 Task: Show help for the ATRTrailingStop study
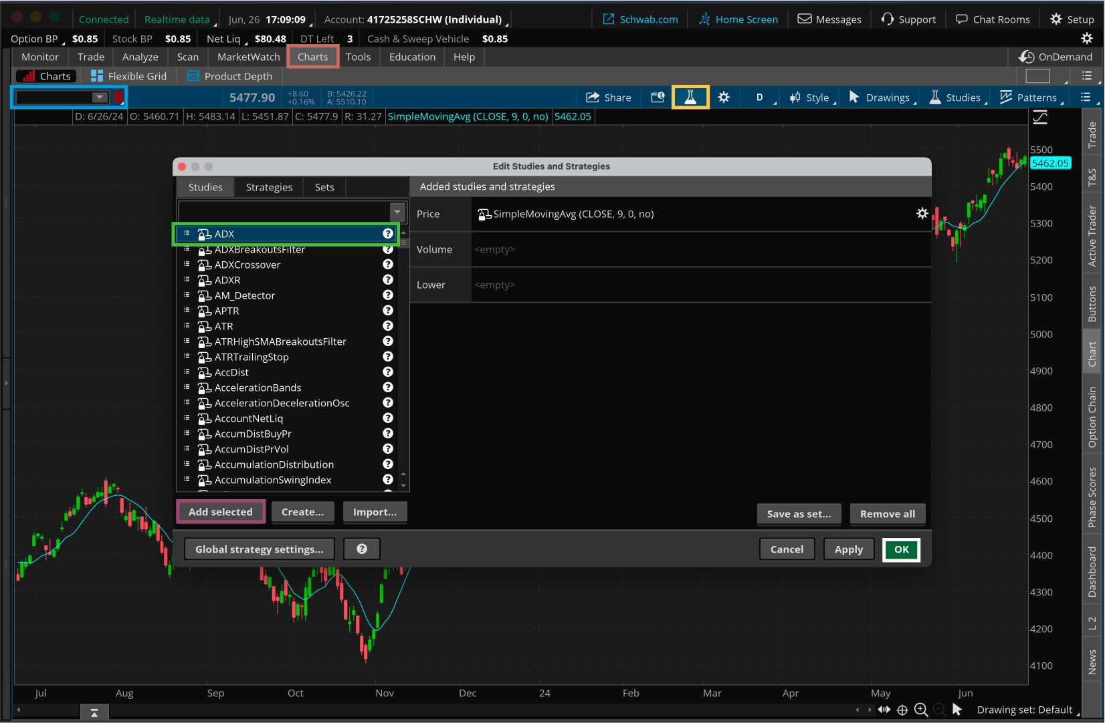(x=387, y=357)
